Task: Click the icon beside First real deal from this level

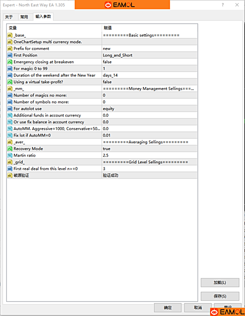Action: (10, 169)
